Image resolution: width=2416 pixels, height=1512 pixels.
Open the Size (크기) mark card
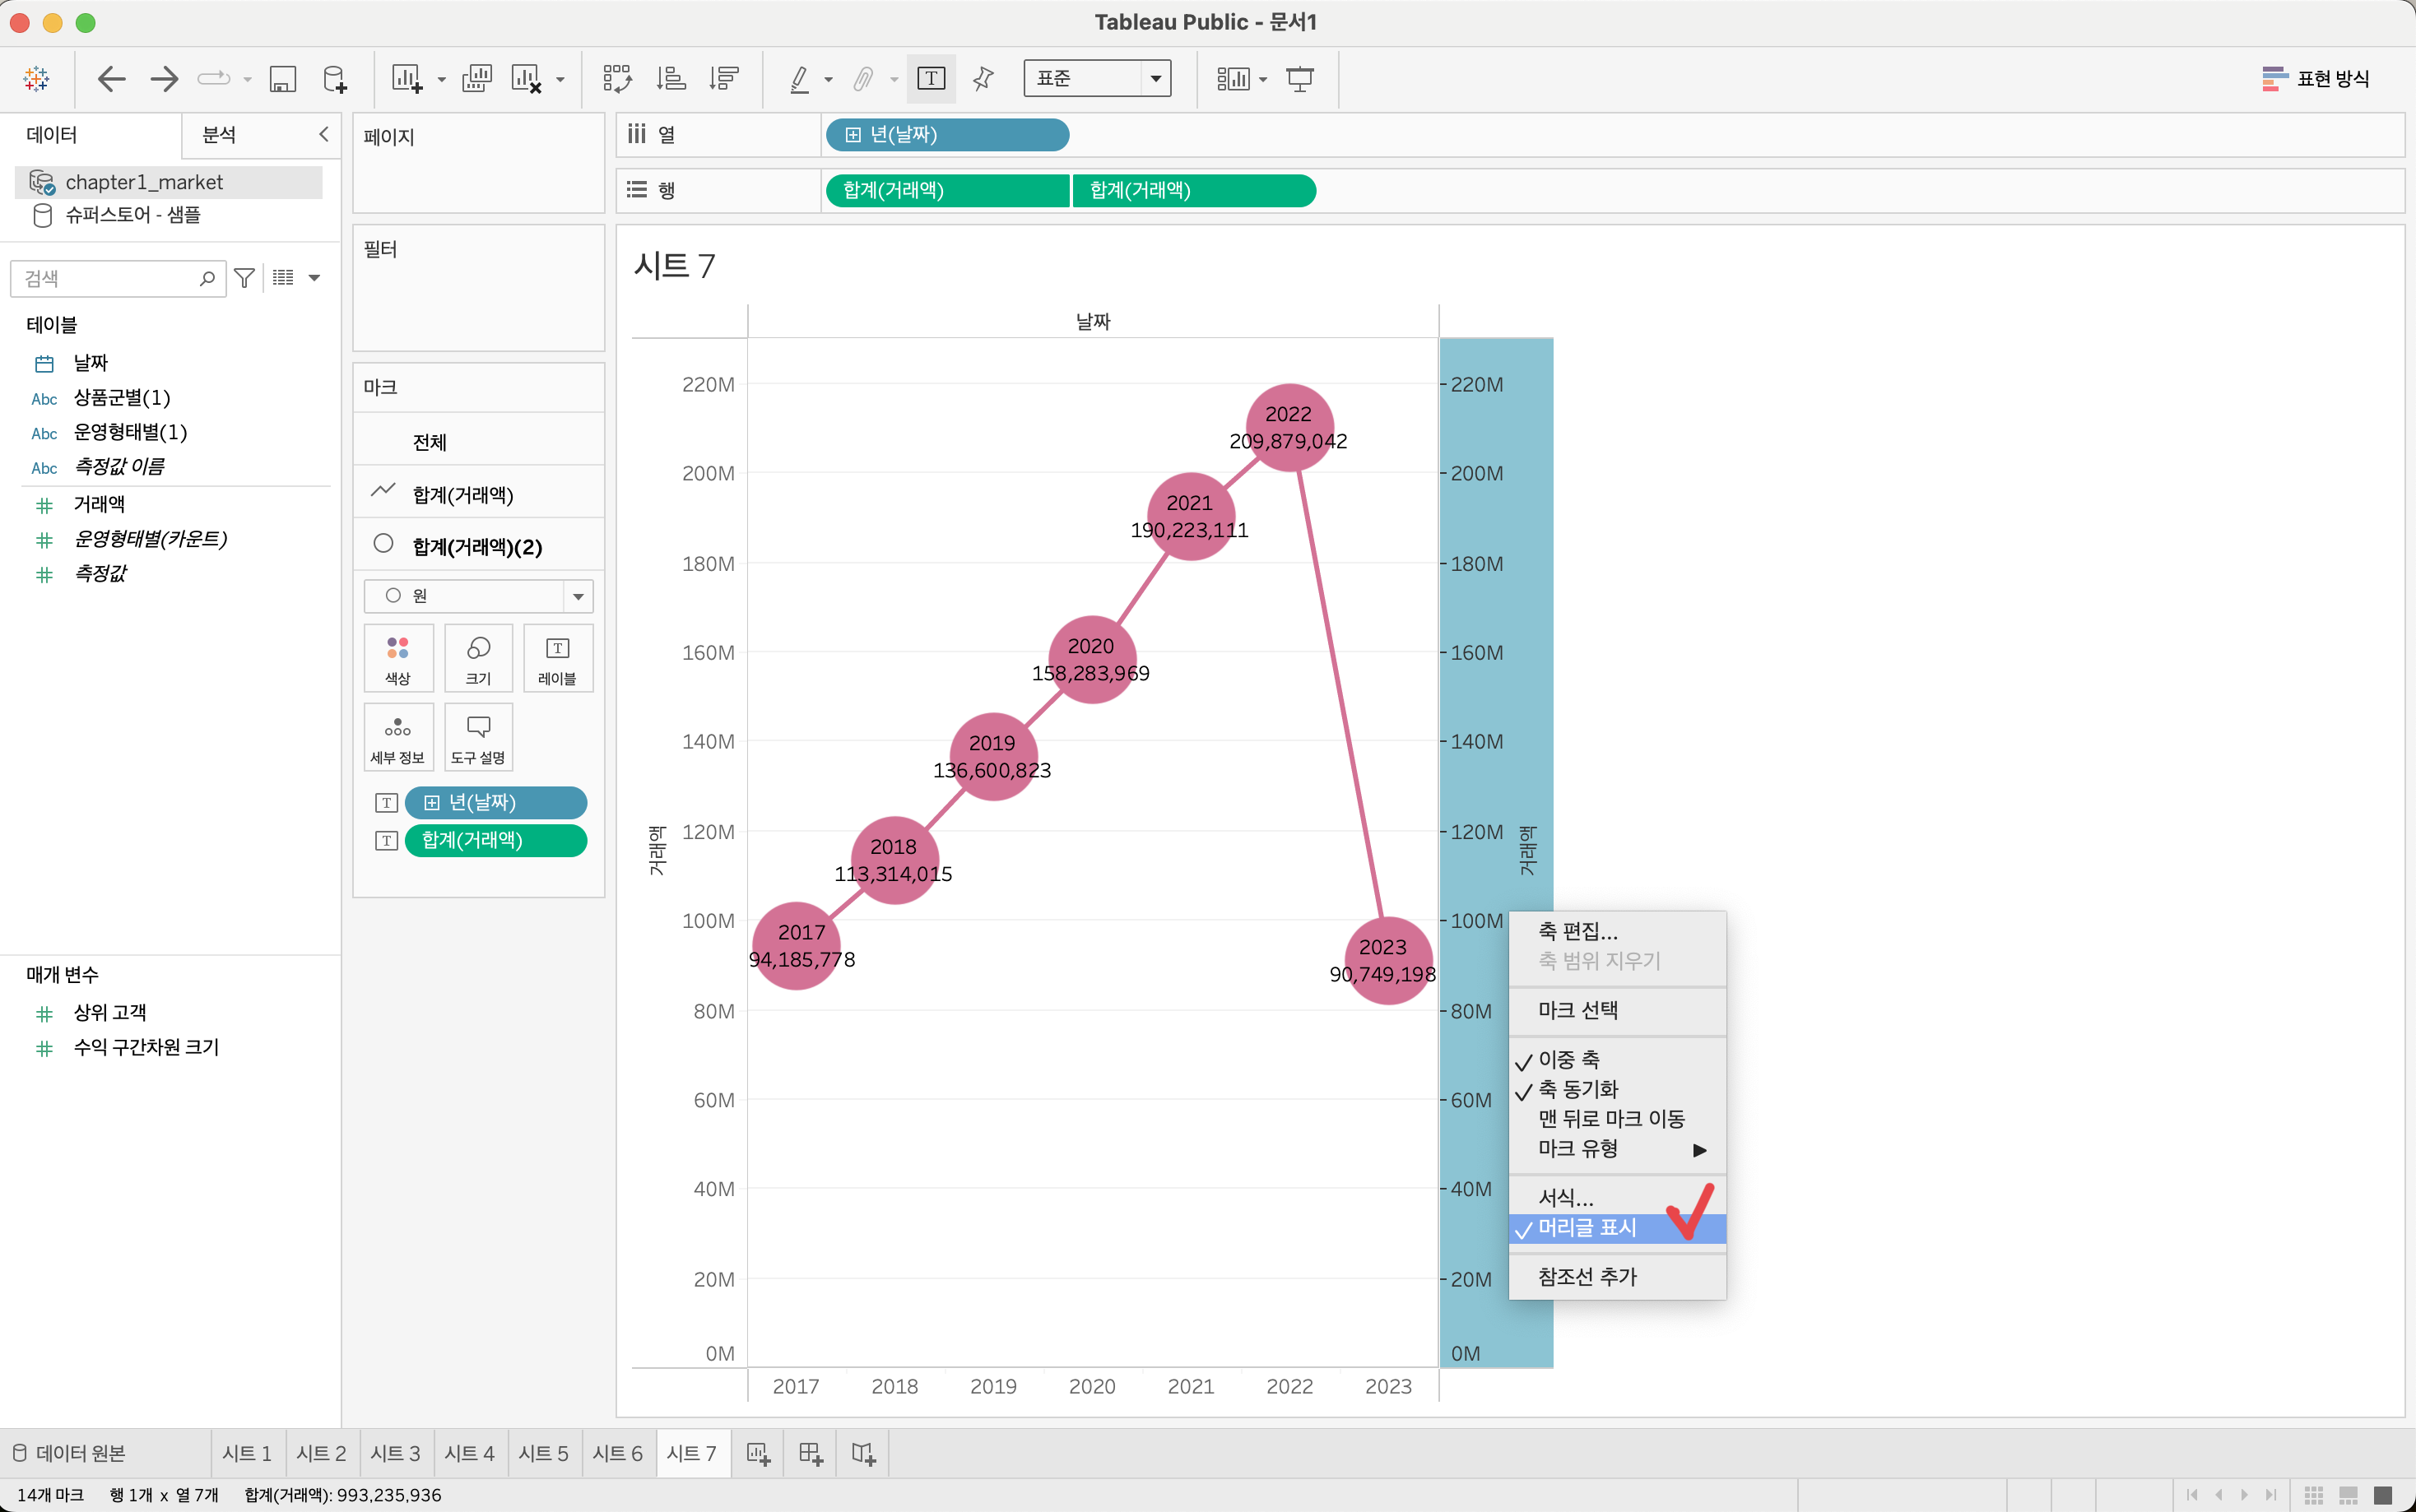pos(478,658)
